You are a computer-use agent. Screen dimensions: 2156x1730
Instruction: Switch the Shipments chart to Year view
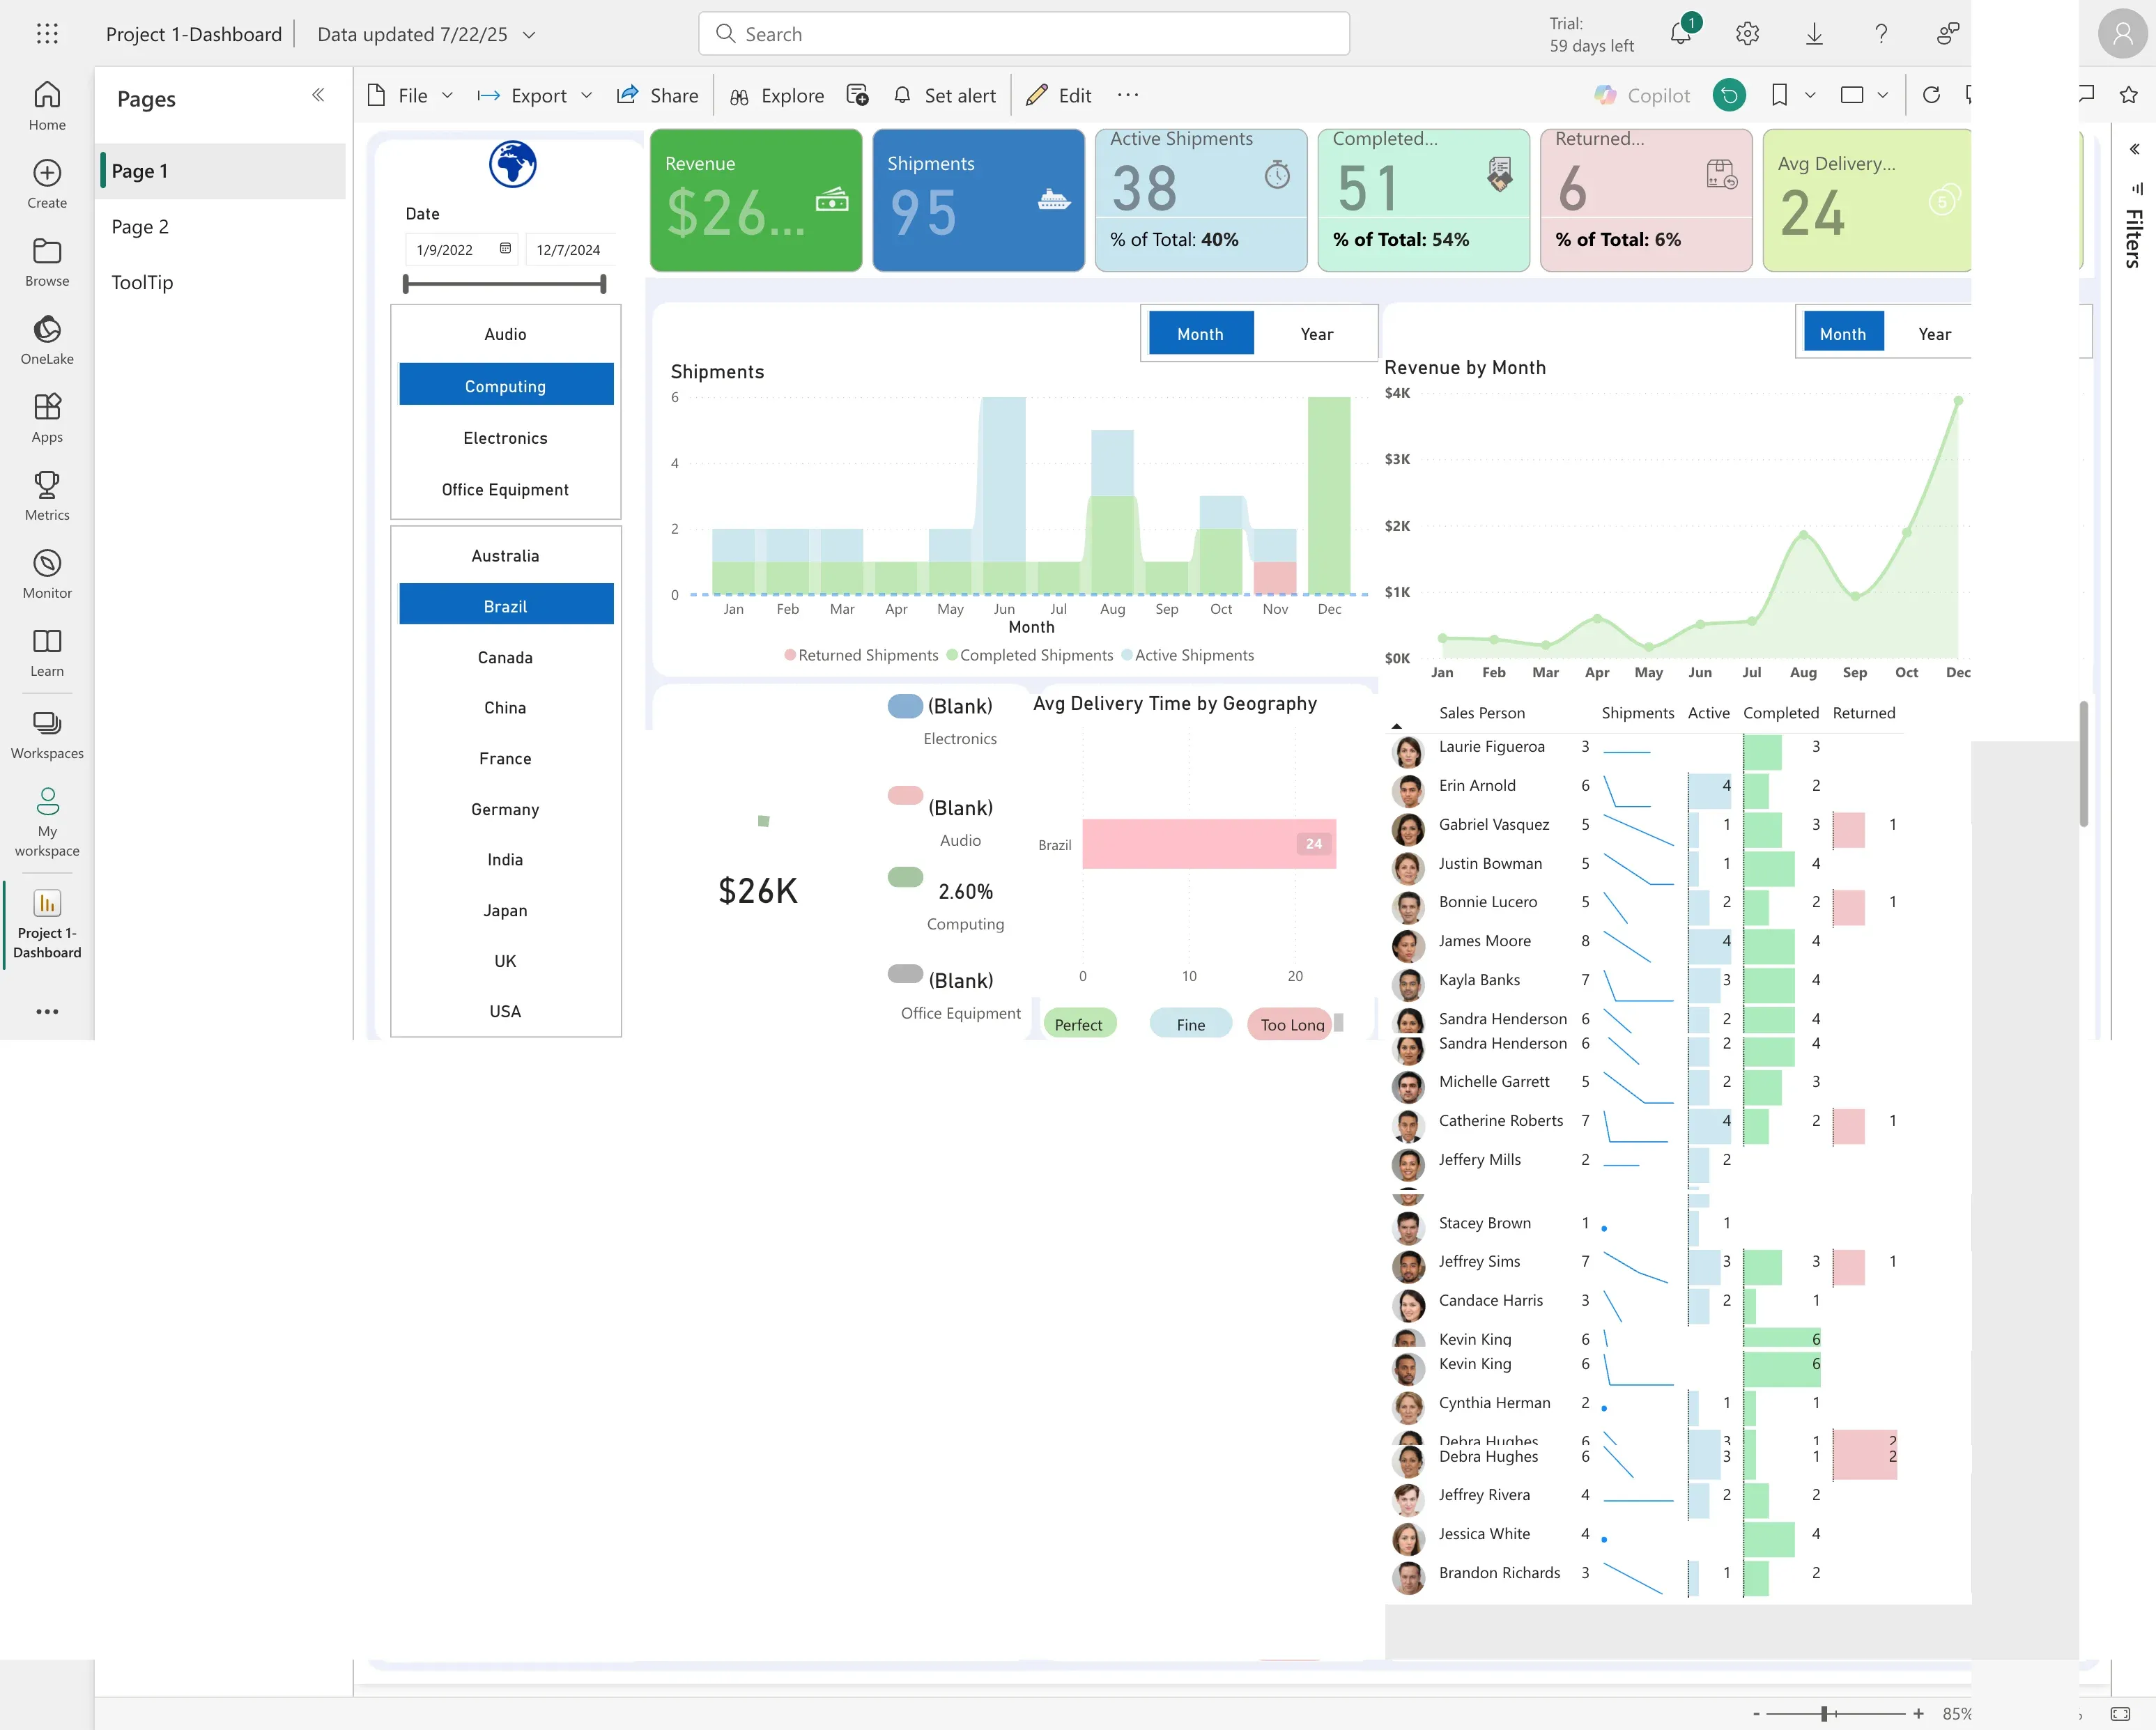click(1317, 333)
